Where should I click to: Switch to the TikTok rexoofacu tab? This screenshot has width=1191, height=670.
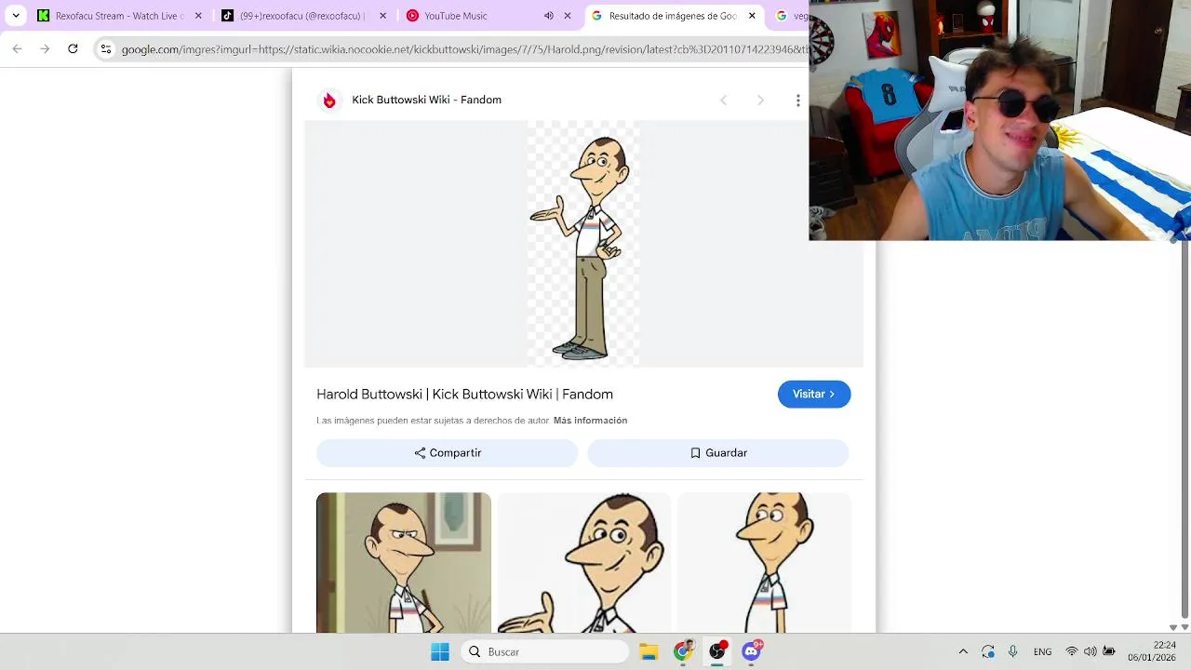(302, 16)
